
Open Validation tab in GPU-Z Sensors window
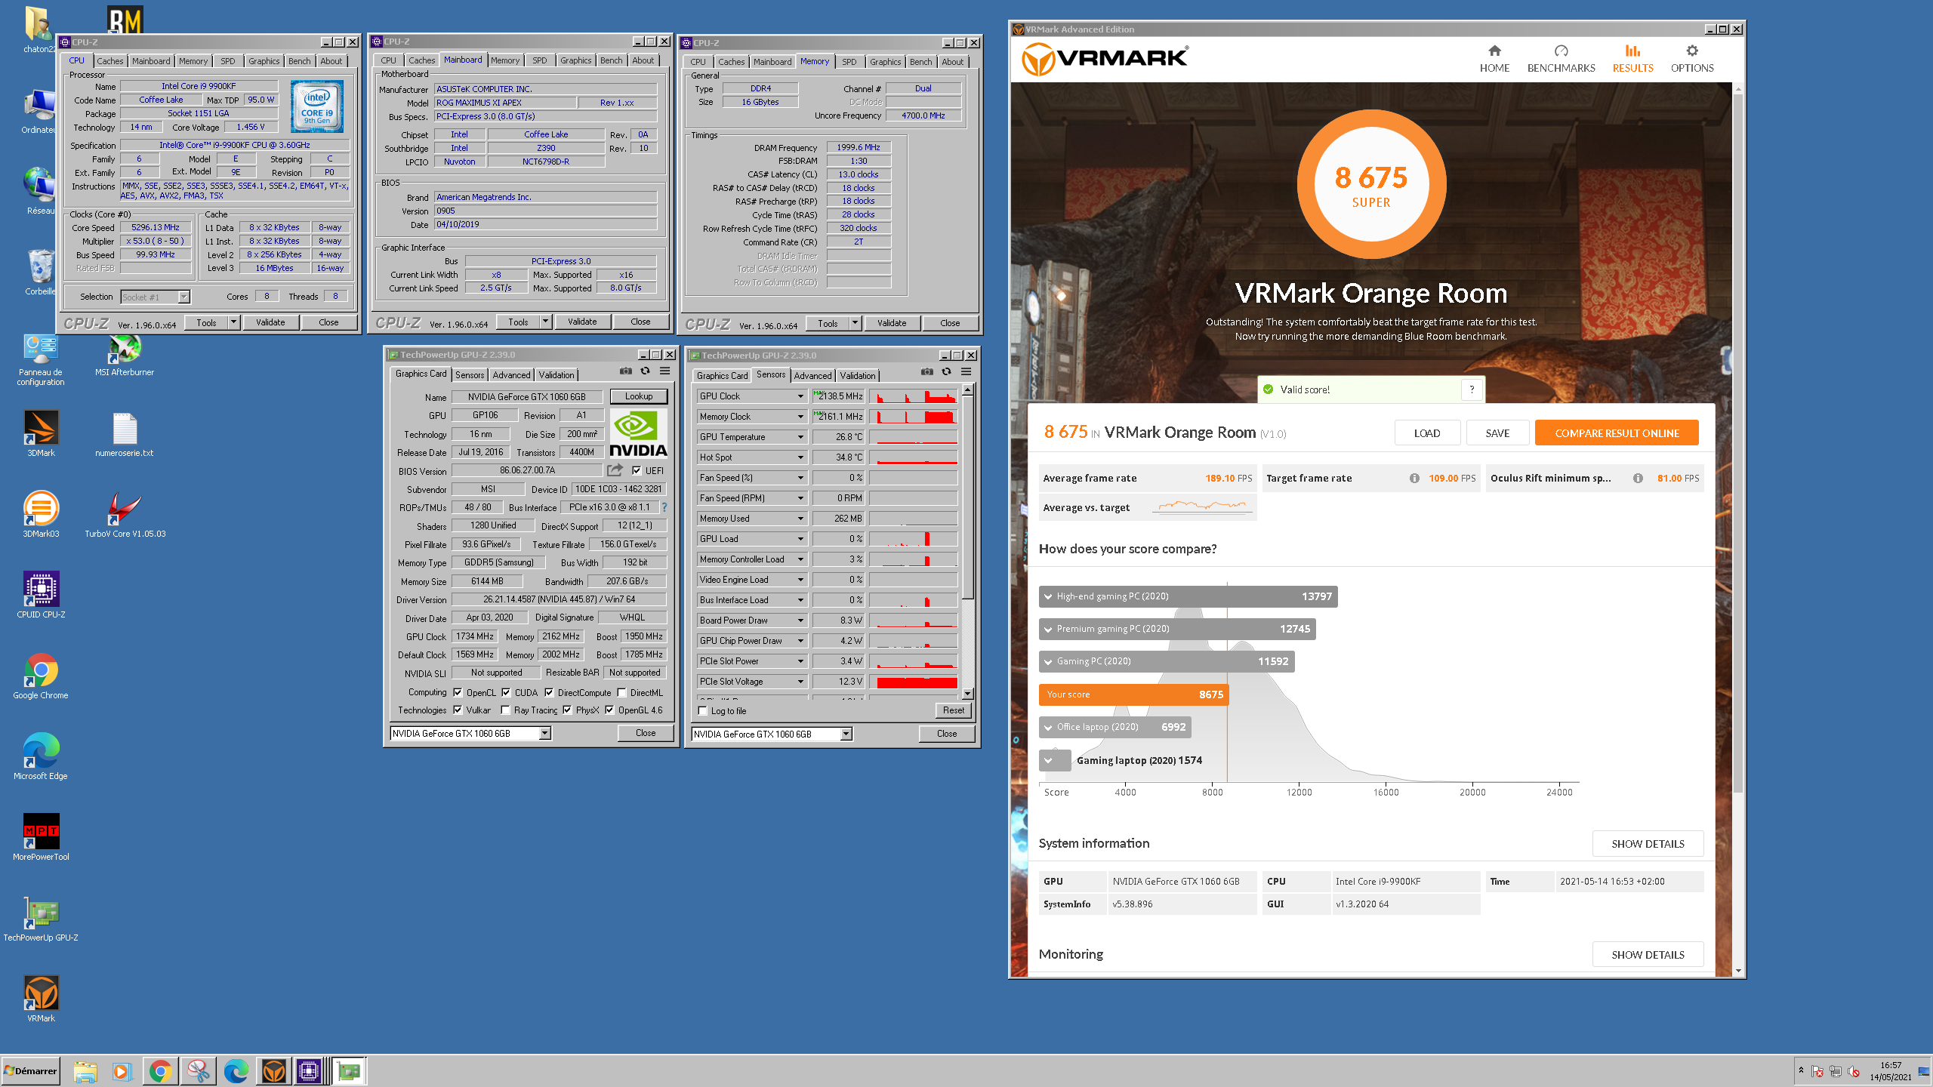click(858, 376)
